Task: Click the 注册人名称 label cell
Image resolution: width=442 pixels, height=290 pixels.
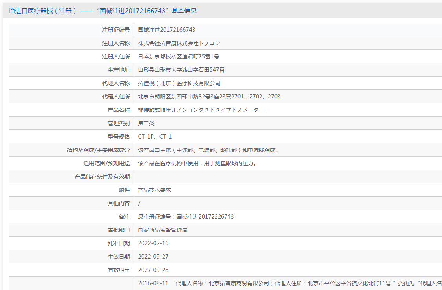Action: click(71, 43)
